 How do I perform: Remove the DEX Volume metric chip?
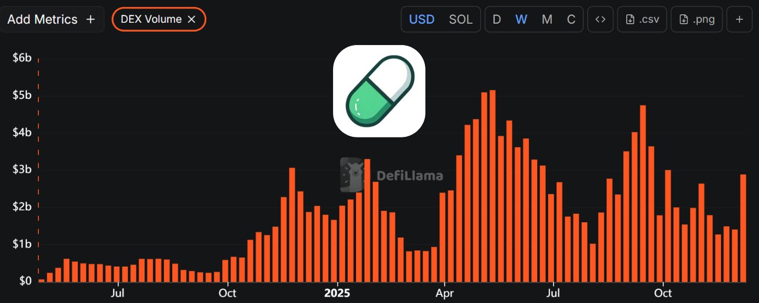191,20
